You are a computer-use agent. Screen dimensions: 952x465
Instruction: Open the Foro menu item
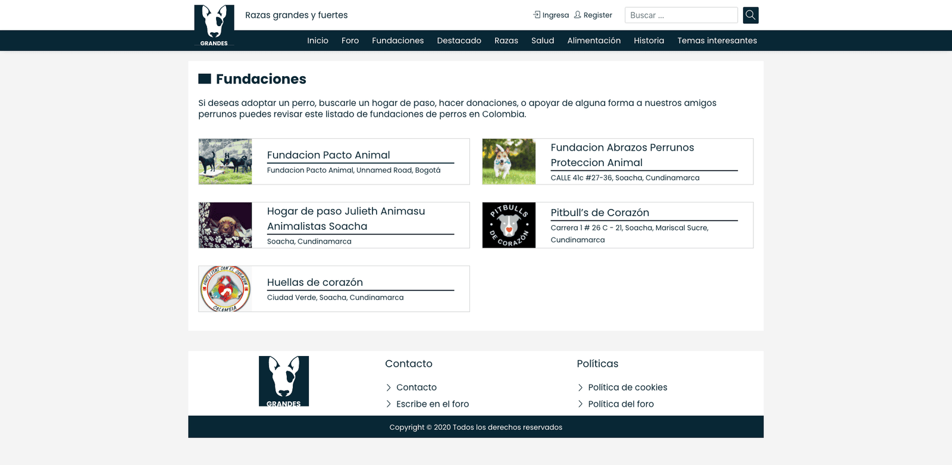350,40
